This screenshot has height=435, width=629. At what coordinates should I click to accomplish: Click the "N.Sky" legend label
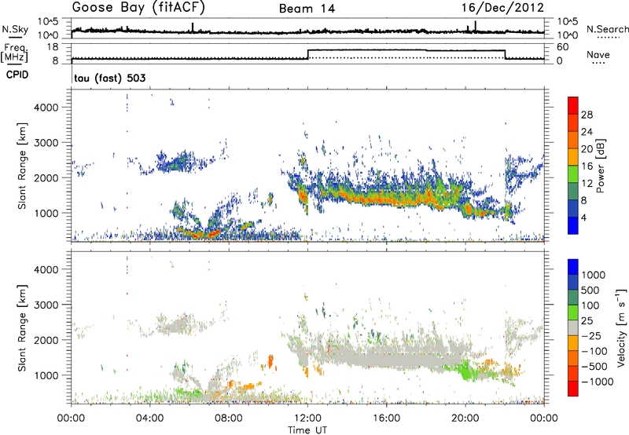tap(15, 29)
